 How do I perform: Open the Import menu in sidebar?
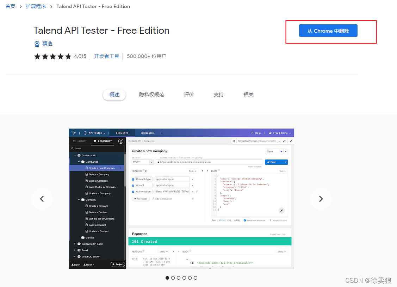pyautogui.click(x=89, y=265)
